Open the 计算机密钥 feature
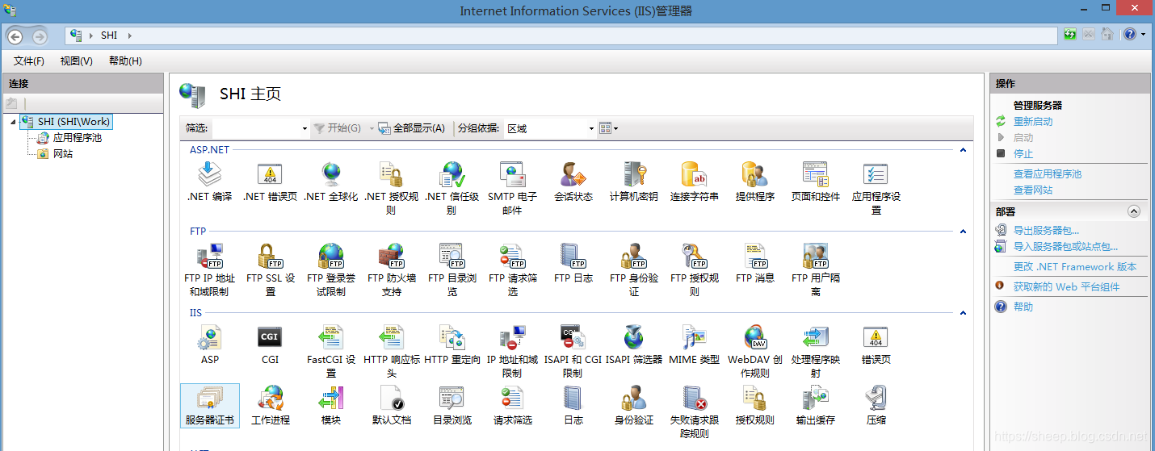This screenshot has width=1155, height=451. (634, 182)
